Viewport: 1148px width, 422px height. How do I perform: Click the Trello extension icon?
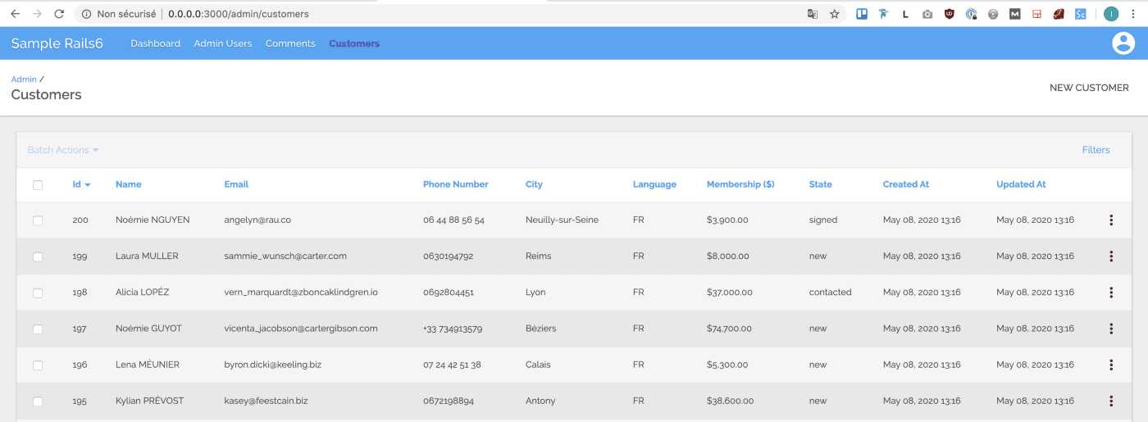(x=862, y=14)
